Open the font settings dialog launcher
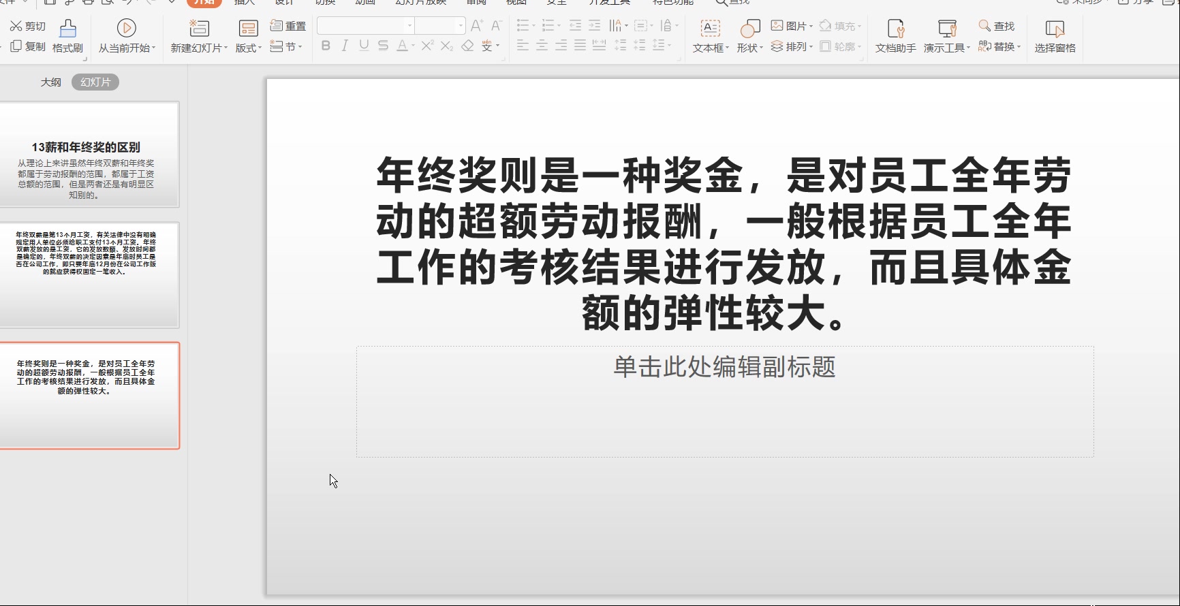 [503, 59]
